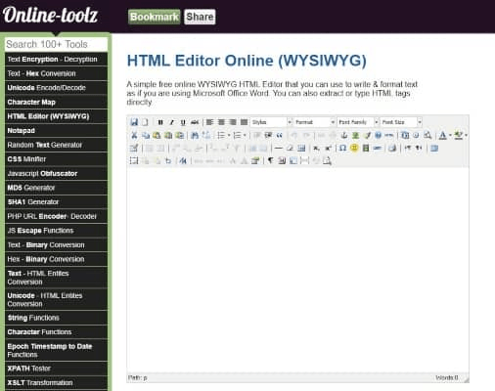Image resolution: width=495 pixels, height=391 pixels.
Task: Open String Functions link
Action: (x=56, y=318)
